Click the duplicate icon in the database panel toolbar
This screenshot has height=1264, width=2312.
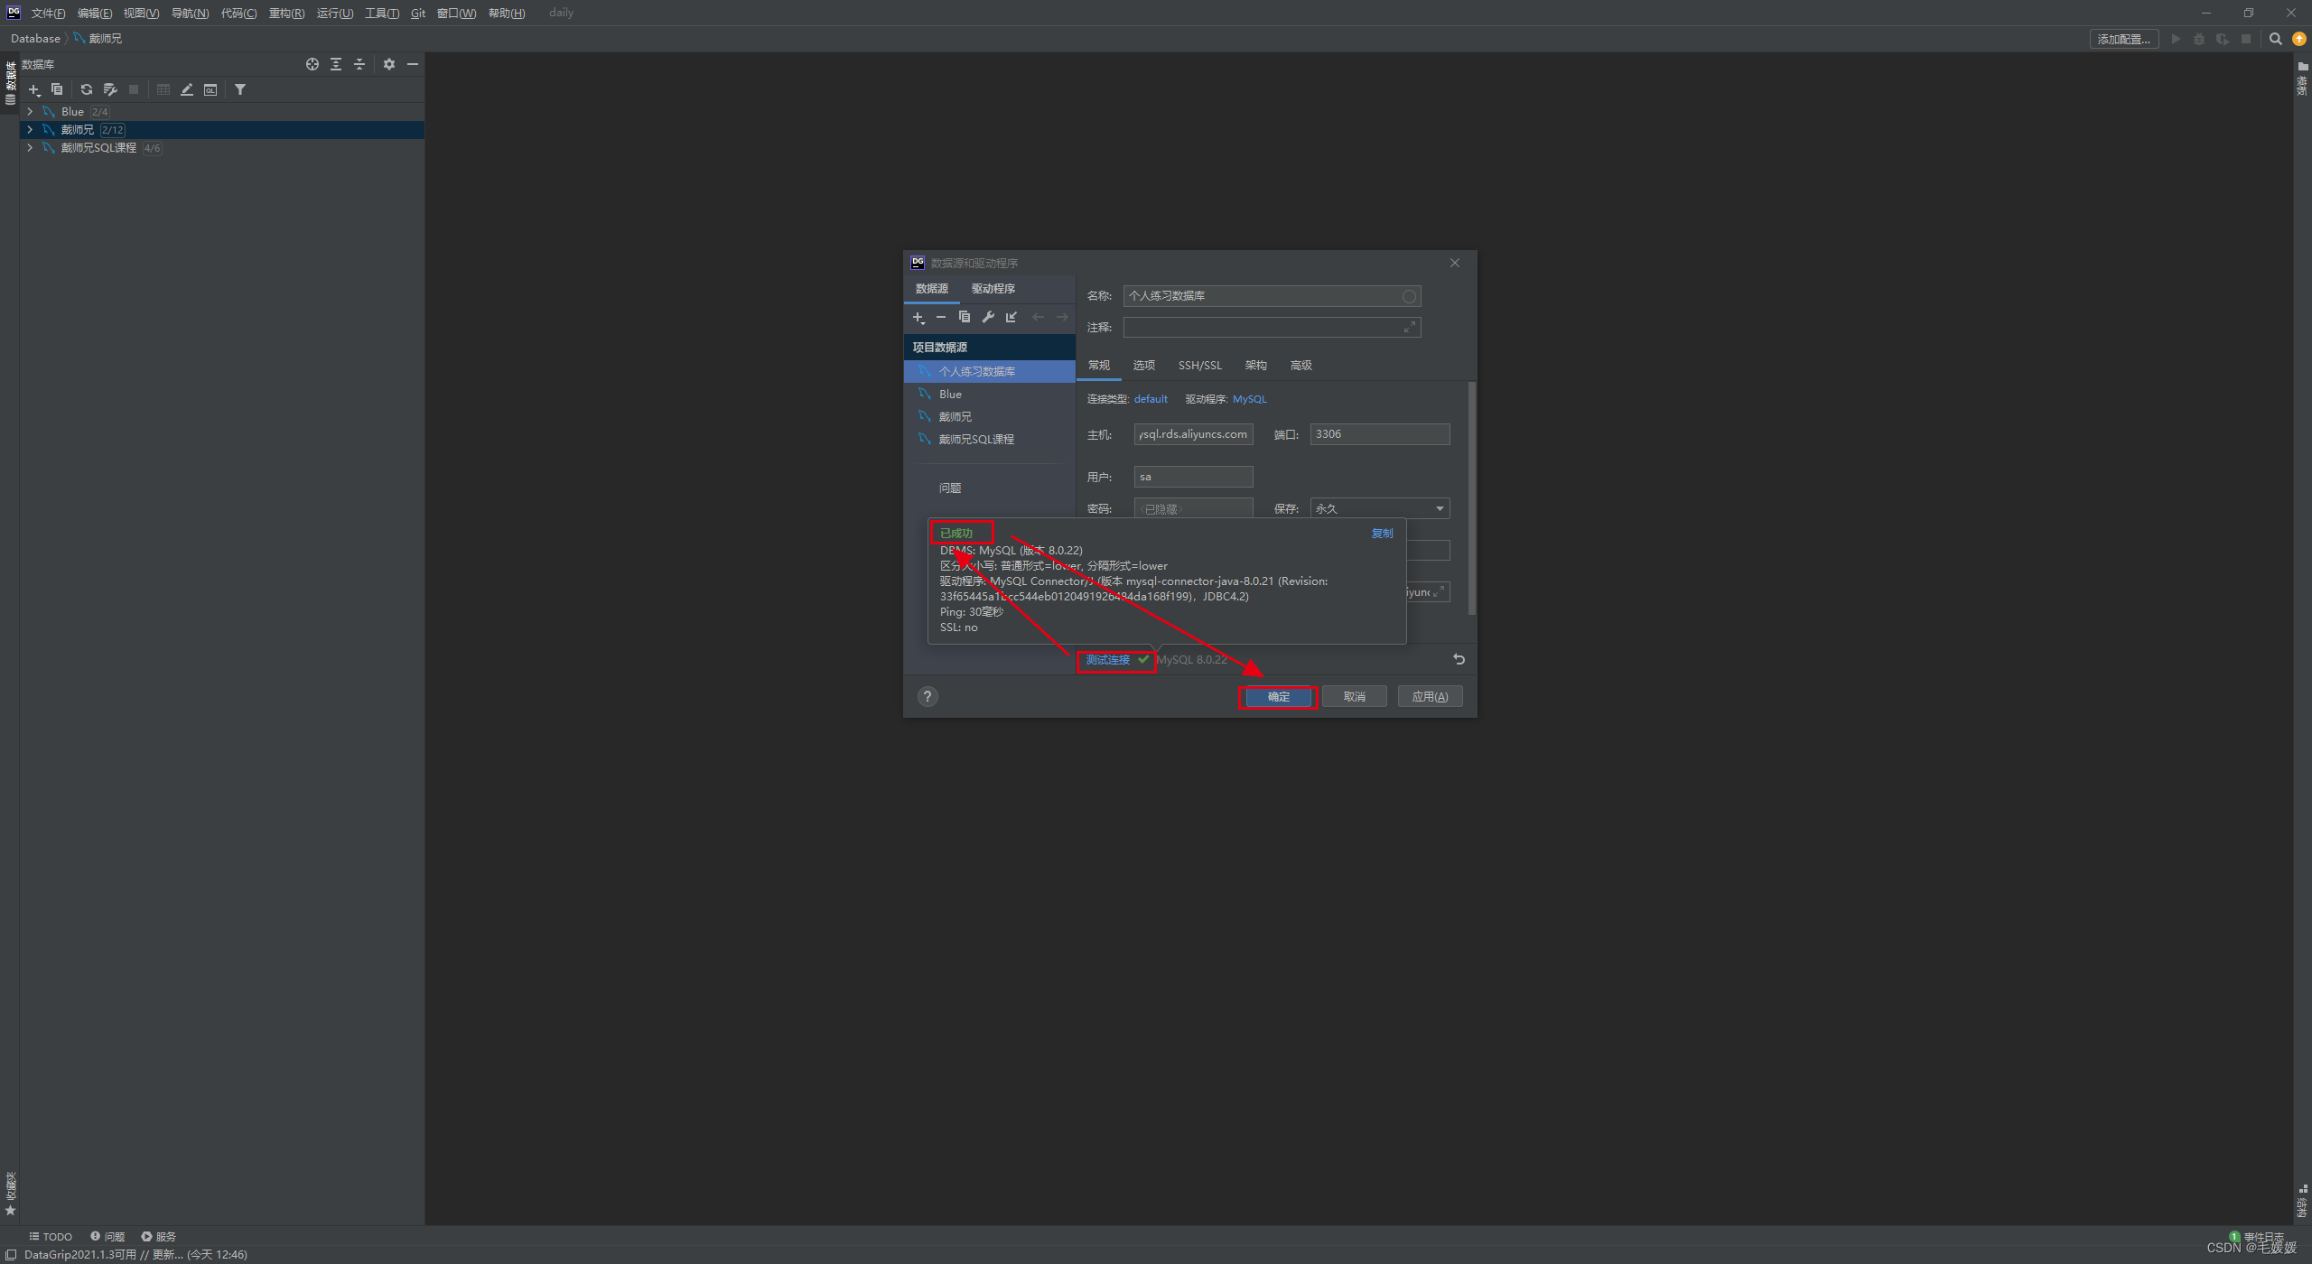57,89
